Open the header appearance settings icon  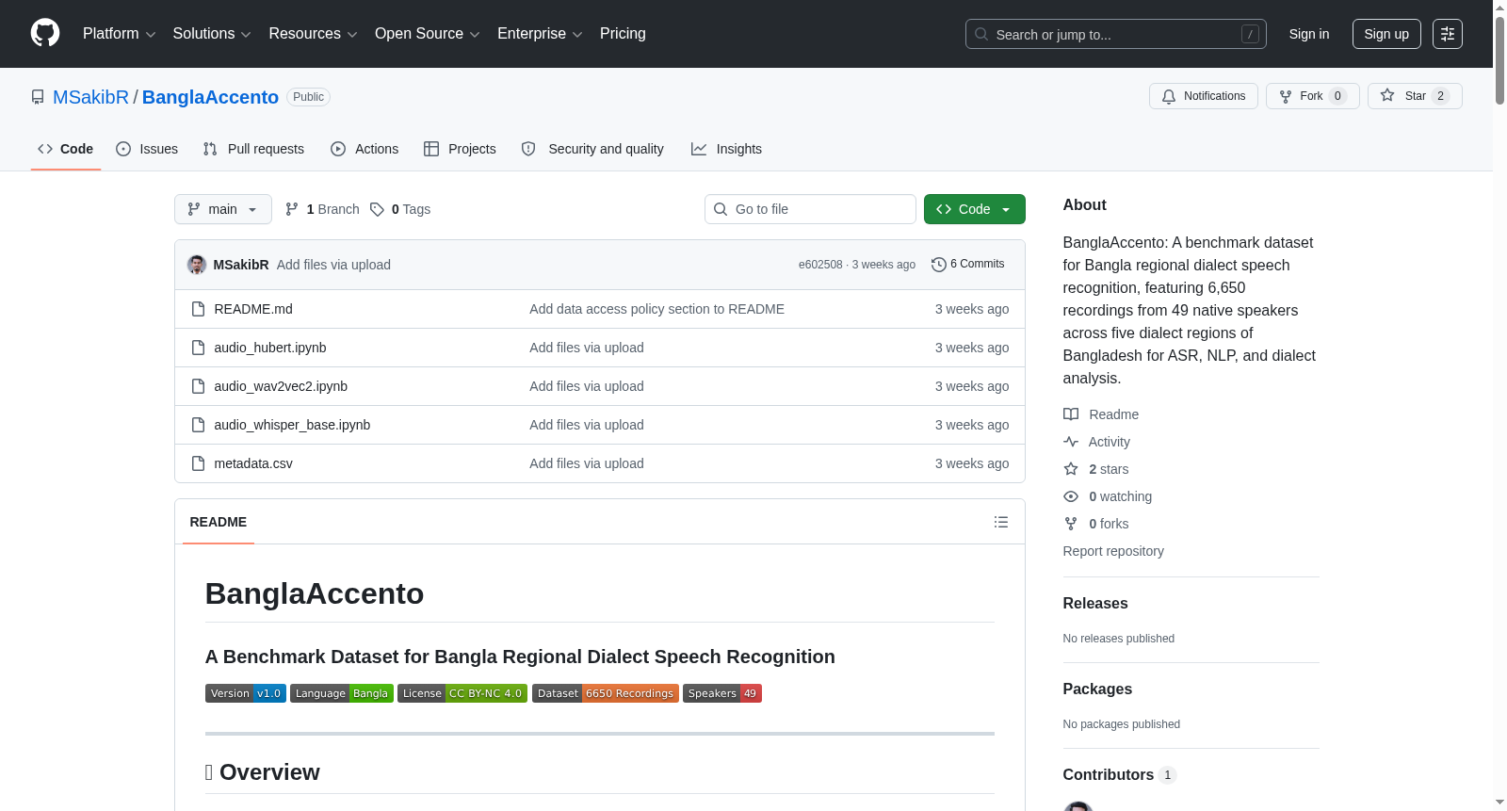1448,34
